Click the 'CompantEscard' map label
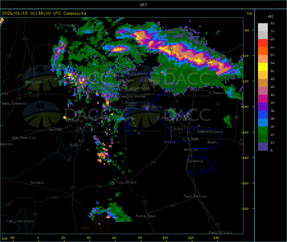Image resolution: width=287 pixels, height=242 pixels. pyautogui.click(x=210, y=132)
